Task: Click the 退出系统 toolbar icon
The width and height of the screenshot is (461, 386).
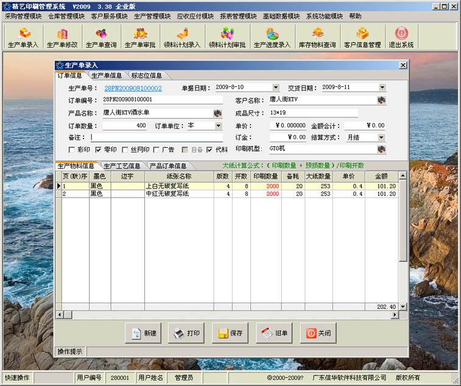Action: [x=401, y=37]
